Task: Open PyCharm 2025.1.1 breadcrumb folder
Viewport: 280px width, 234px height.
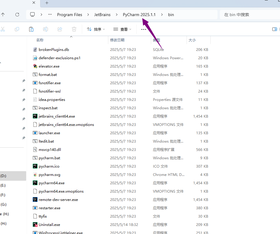Action: click(139, 15)
